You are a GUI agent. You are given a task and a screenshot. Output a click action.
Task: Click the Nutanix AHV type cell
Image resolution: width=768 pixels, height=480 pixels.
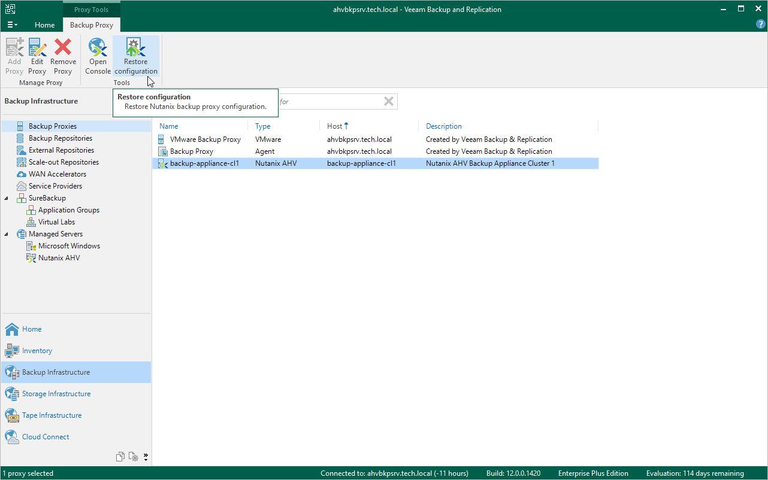tap(276, 163)
